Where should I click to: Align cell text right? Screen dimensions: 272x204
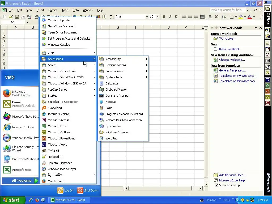pos(196,17)
